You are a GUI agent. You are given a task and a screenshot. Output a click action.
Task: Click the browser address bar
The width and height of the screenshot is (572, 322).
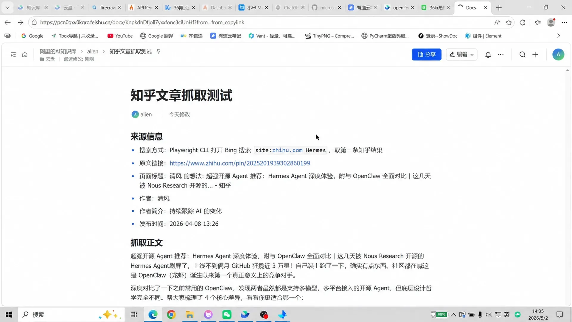(262, 22)
